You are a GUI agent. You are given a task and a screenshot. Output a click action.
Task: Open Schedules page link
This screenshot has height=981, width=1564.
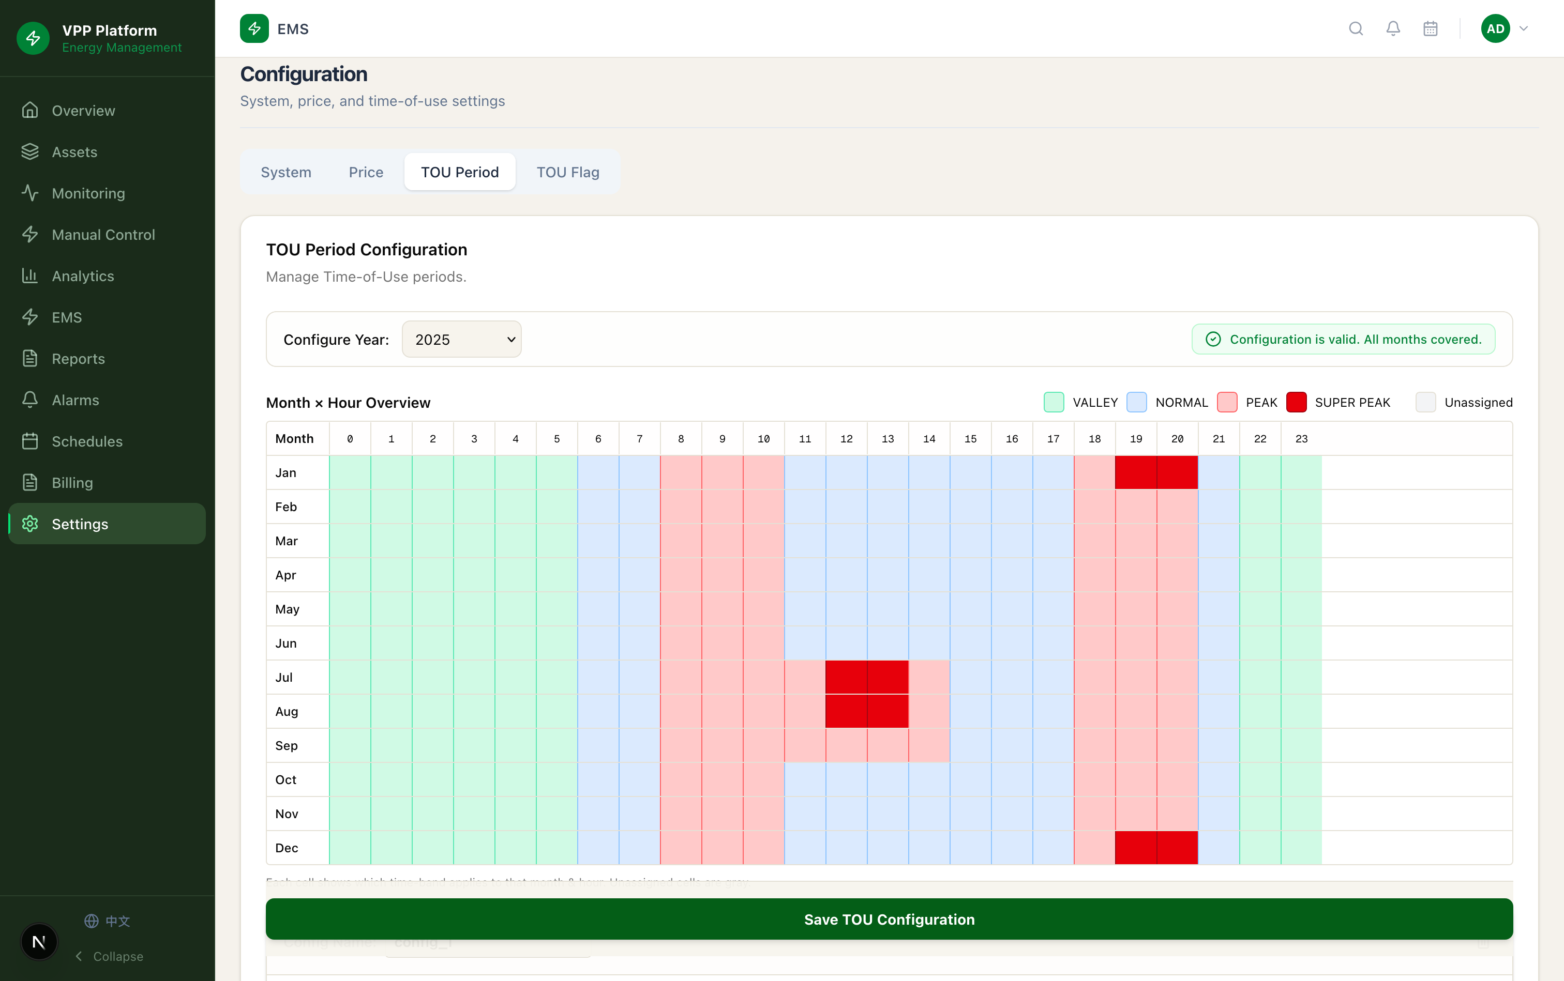tap(107, 441)
